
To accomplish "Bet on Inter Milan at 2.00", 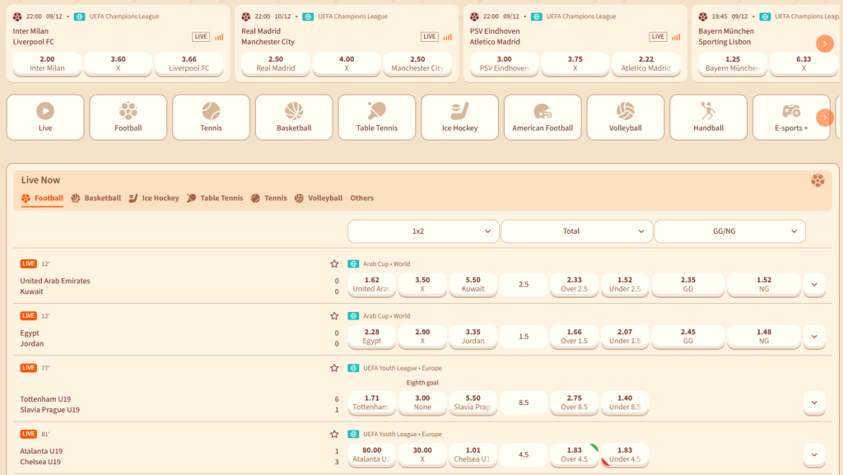I will (47, 63).
